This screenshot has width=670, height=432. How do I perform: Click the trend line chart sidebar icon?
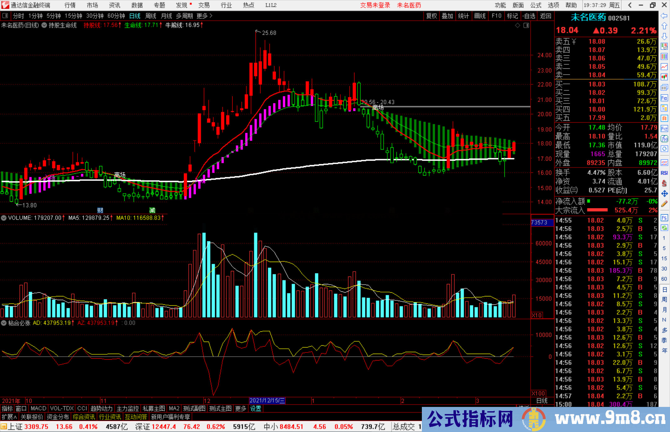[664, 67]
